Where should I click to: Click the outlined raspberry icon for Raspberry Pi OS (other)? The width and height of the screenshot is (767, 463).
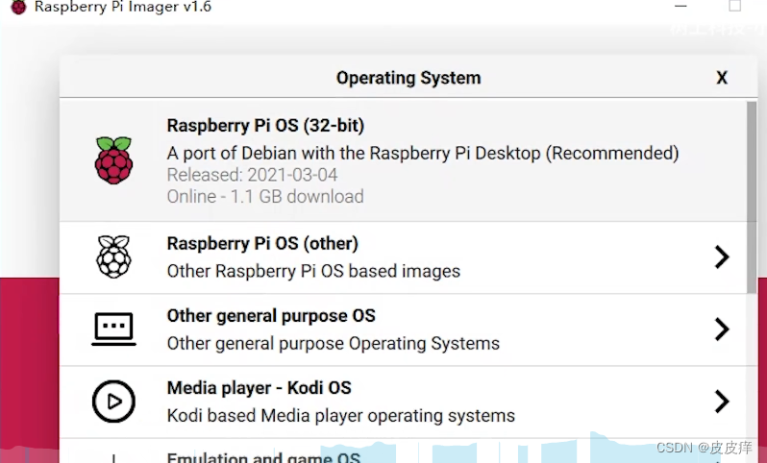point(113,256)
